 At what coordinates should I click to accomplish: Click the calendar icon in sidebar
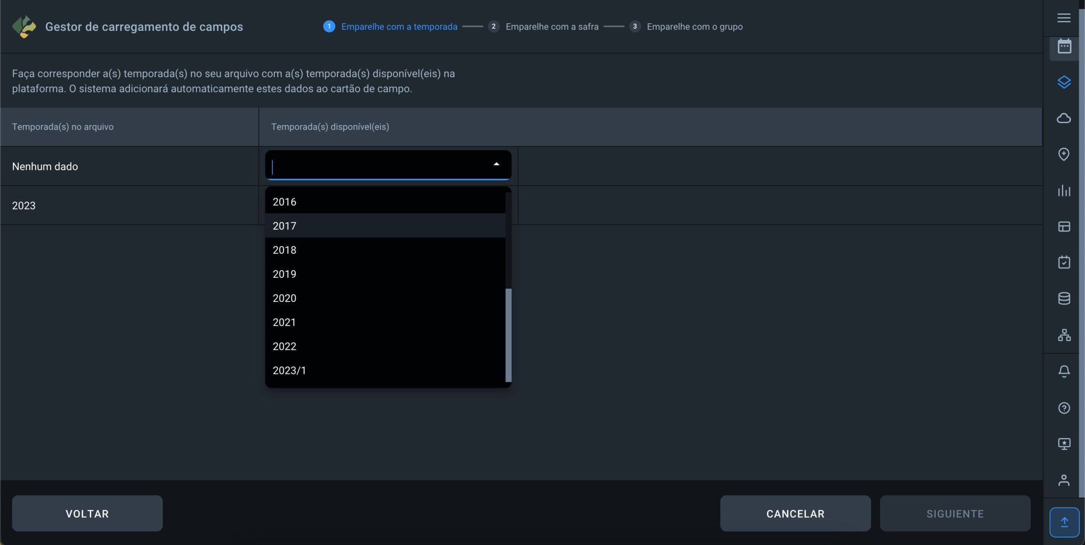[x=1064, y=47]
